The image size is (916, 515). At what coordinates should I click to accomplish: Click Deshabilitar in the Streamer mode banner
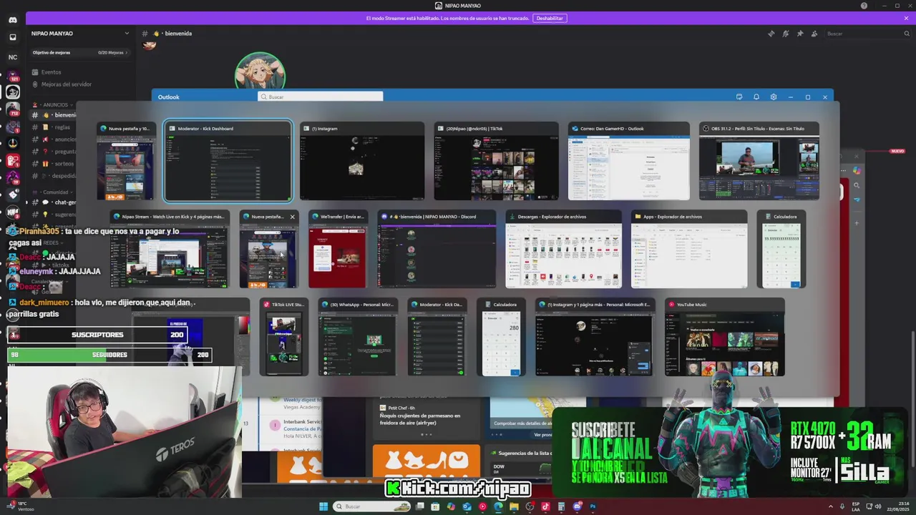[x=550, y=18]
